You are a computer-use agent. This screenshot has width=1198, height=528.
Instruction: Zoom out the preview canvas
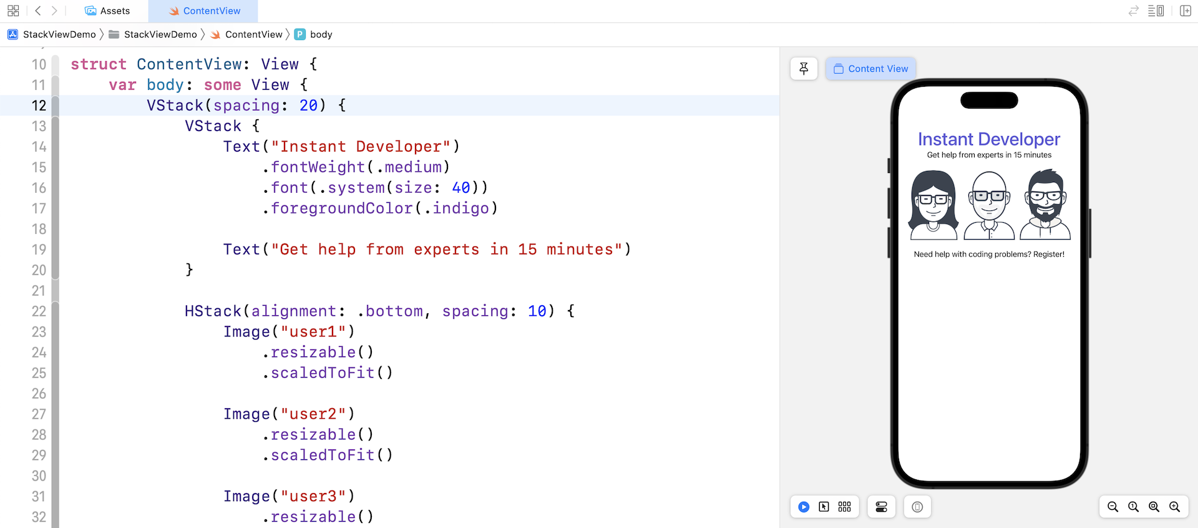point(1113,507)
